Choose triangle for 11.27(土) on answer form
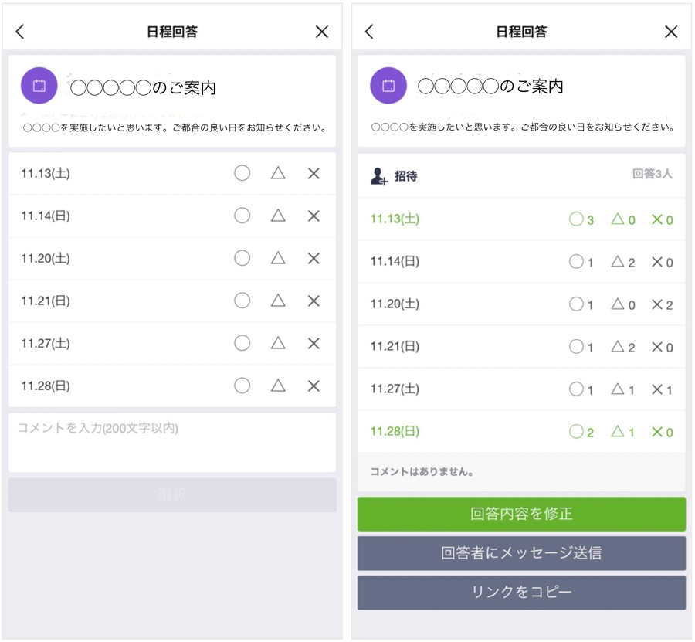Viewport: 695px width, 642px height. 278,343
